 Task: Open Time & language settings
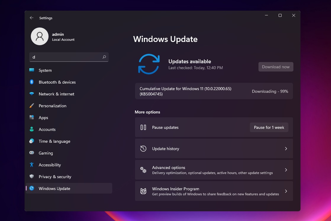(x=54, y=141)
